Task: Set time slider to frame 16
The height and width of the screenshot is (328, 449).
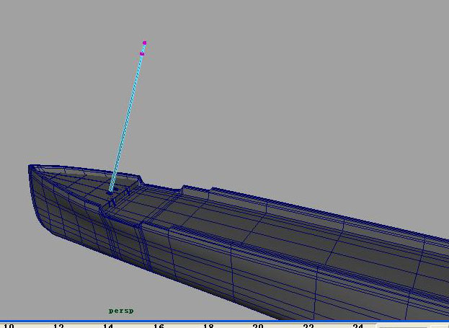Action: click(159, 326)
